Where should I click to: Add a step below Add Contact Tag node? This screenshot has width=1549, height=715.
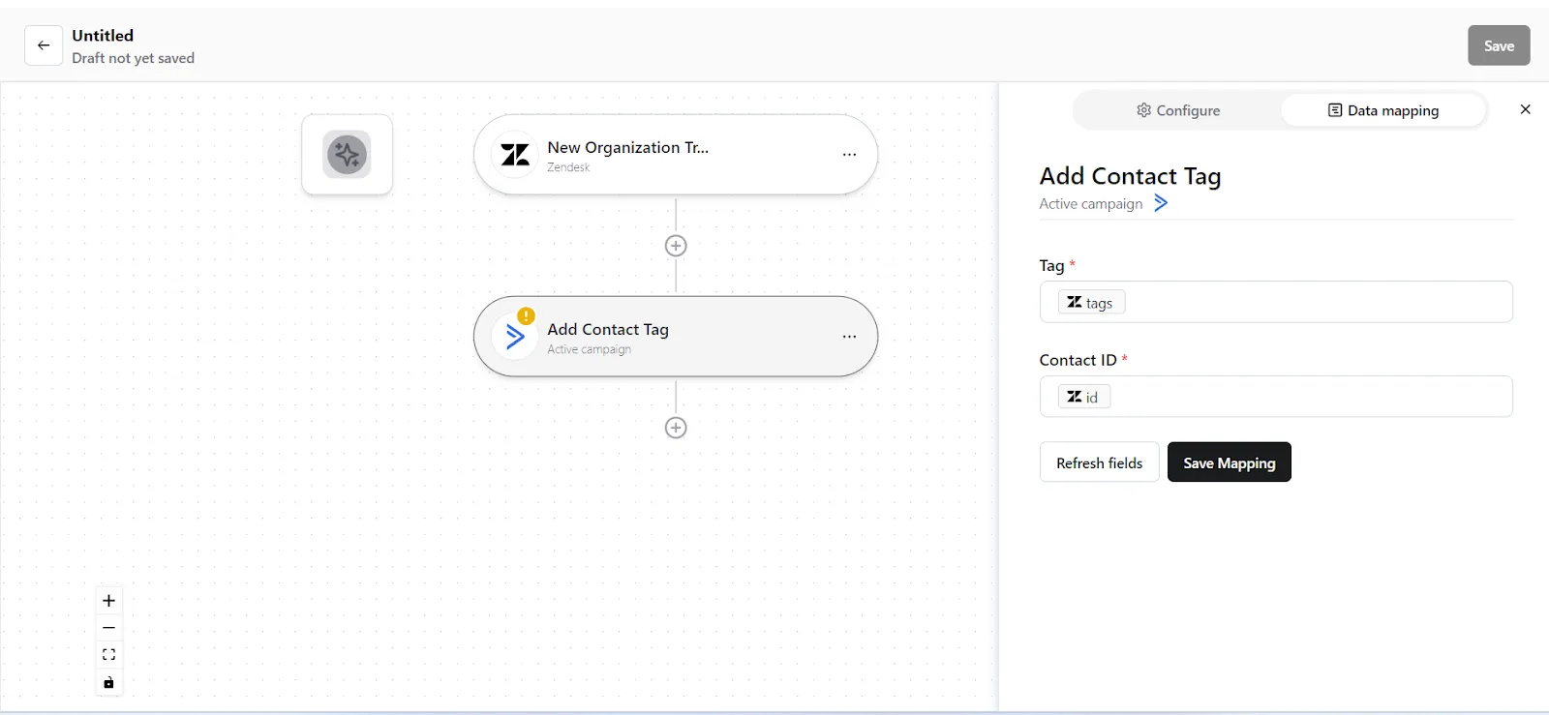pos(676,428)
